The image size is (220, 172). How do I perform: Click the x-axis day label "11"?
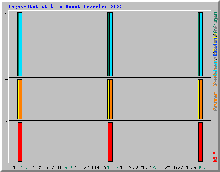tap(77, 167)
